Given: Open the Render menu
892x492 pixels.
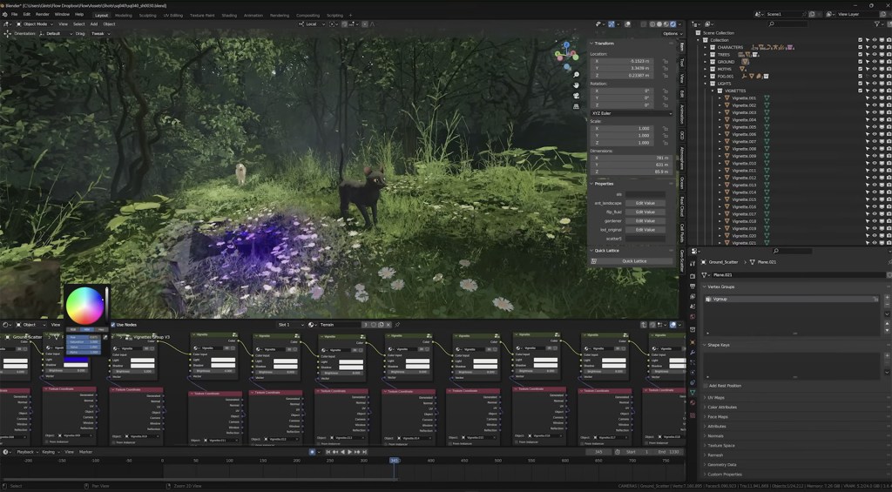Looking at the screenshot, I should pyautogui.click(x=43, y=14).
